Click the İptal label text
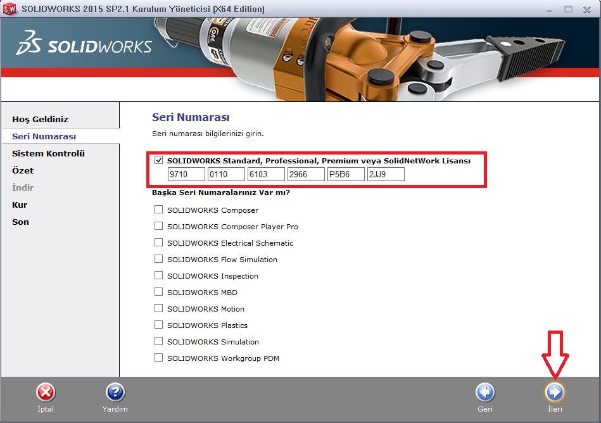This screenshot has height=423, width=601. [x=46, y=409]
